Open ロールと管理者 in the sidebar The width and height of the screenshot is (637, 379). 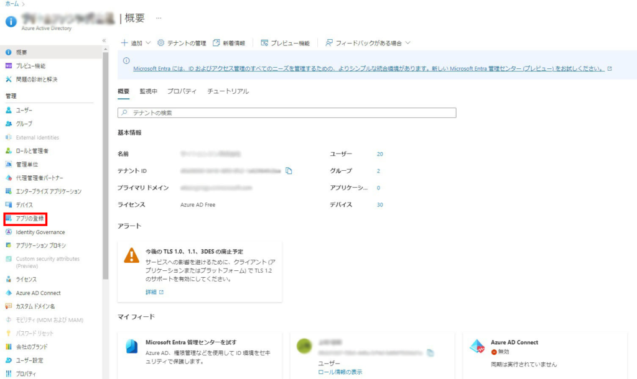32,151
